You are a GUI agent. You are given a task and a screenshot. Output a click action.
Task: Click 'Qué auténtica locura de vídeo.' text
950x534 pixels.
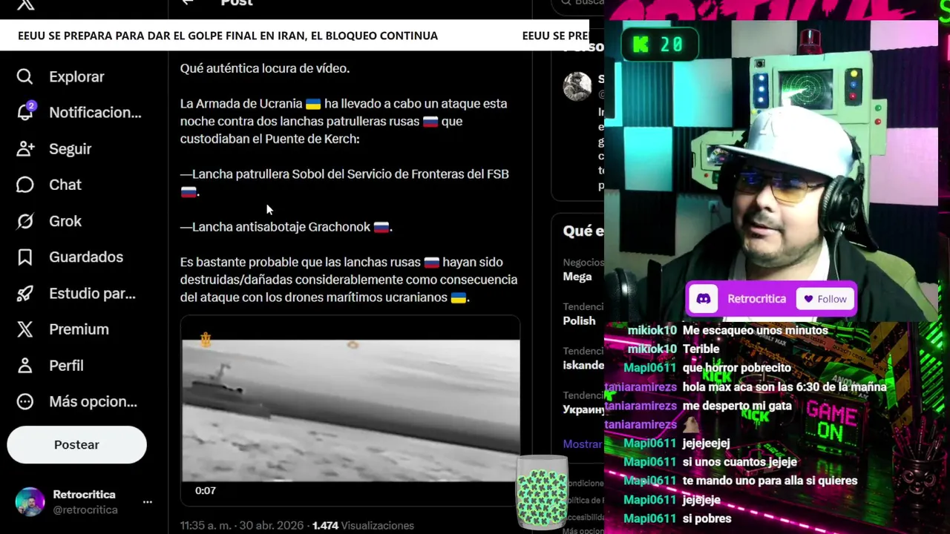coord(265,68)
